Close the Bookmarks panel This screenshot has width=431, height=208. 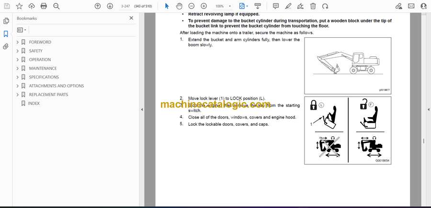coord(131,18)
